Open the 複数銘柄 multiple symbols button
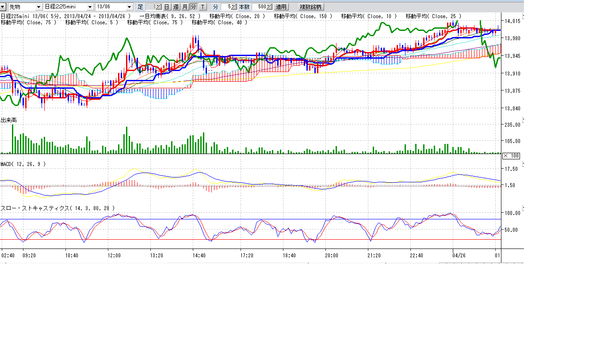 click(311, 7)
